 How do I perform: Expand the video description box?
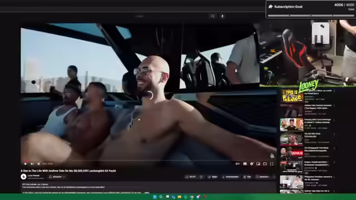[148, 187]
